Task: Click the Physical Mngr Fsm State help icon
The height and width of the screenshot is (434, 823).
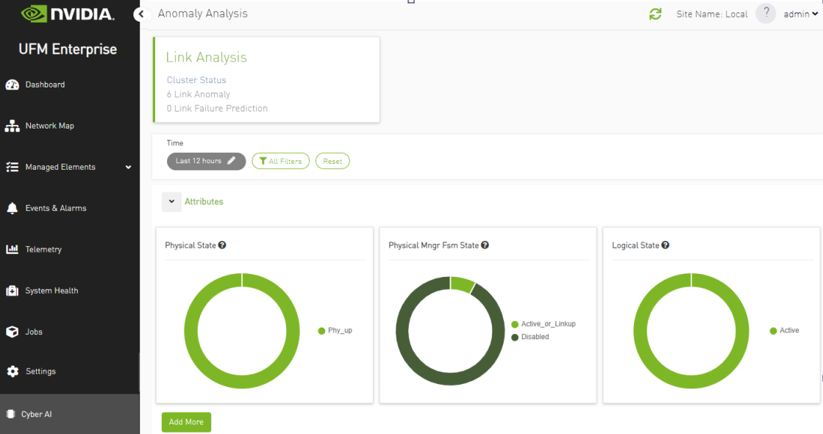Action: click(485, 245)
